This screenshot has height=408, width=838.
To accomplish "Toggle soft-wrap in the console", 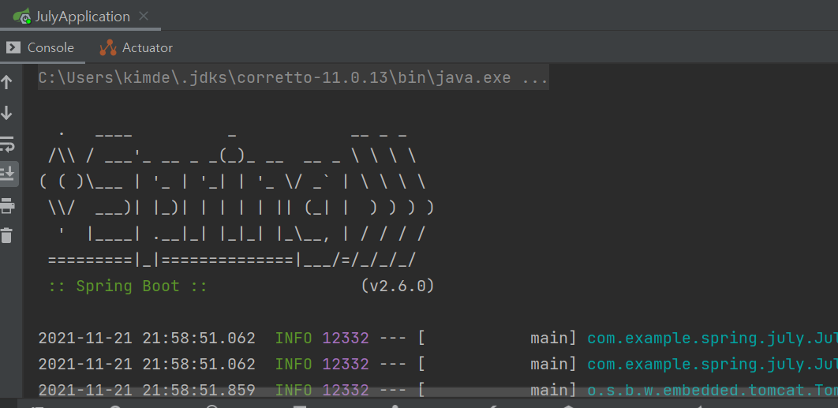I will (x=7, y=144).
